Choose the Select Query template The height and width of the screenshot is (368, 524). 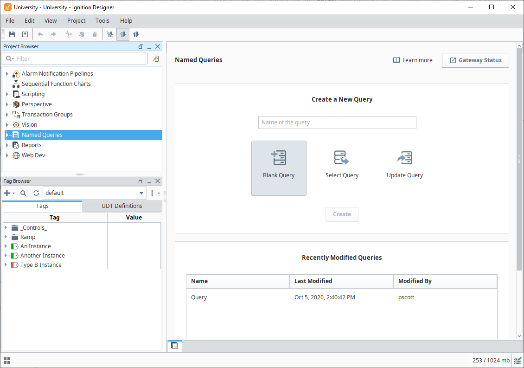(342, 165)
